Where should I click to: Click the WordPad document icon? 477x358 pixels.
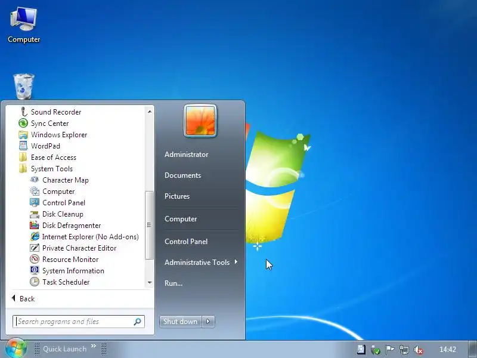tap(23, 146)
